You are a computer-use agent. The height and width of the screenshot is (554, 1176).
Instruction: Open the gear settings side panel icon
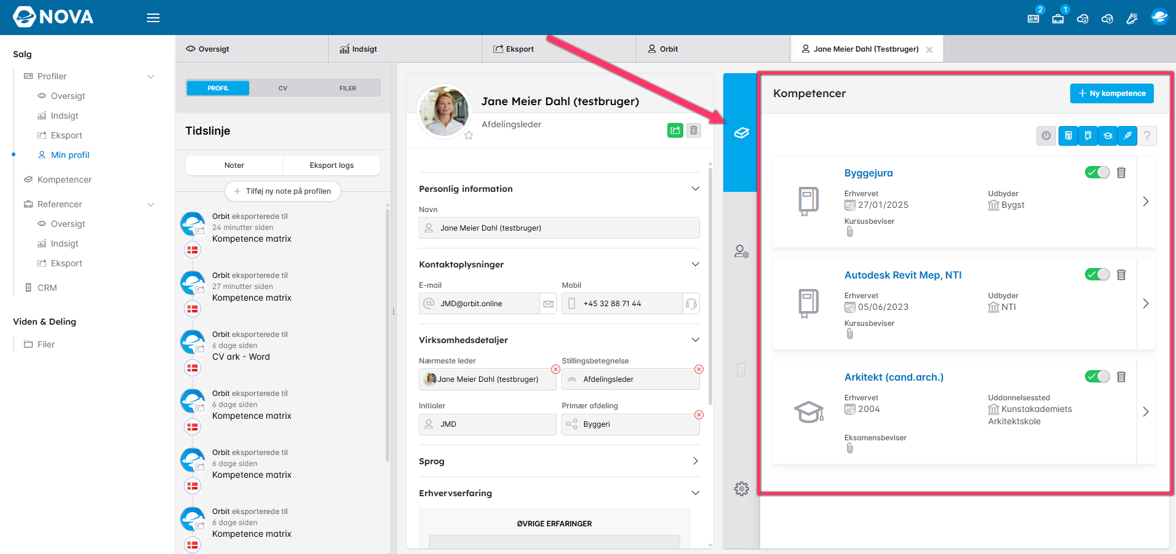click(x=742, y=489)
